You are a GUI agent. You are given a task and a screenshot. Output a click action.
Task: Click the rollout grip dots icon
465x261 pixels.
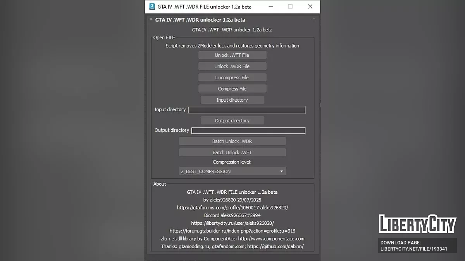click(x=314, y=19)
